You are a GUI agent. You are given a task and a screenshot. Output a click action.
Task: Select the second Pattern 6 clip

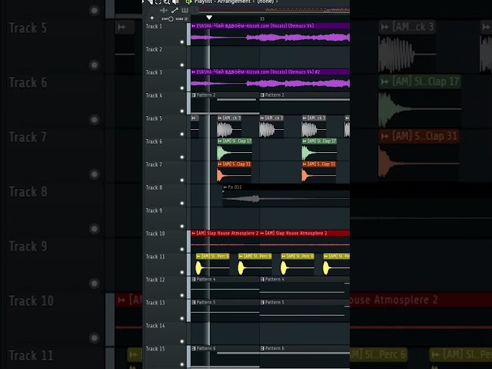pos(304,357)
